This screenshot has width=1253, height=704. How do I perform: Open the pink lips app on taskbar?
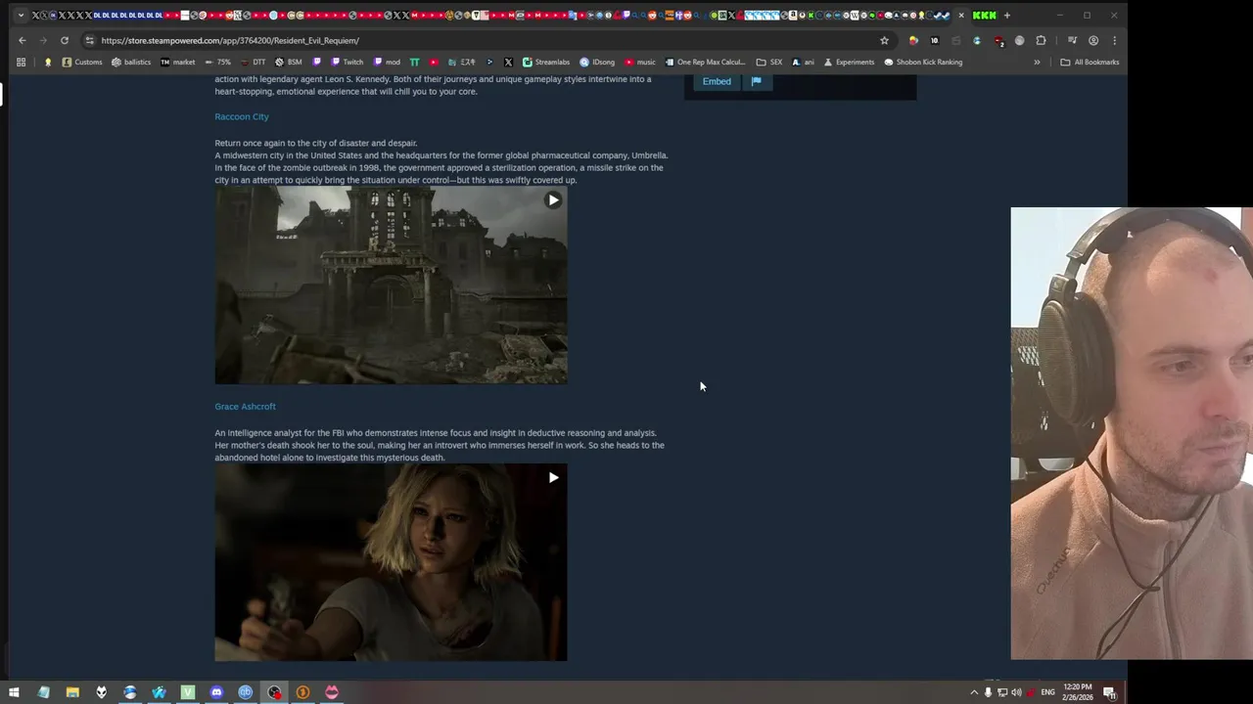(332, 692)
